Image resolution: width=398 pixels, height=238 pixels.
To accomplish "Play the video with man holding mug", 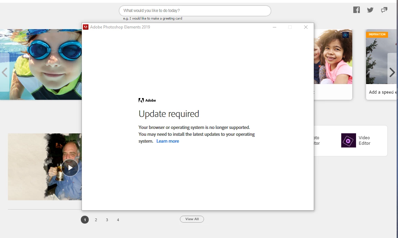I will coord(70,168).
